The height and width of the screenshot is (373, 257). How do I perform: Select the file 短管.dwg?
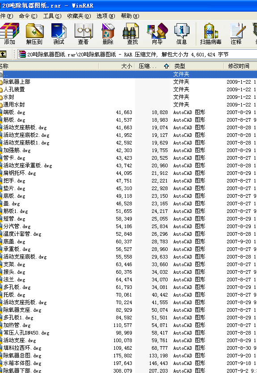[x=14, y=219]
